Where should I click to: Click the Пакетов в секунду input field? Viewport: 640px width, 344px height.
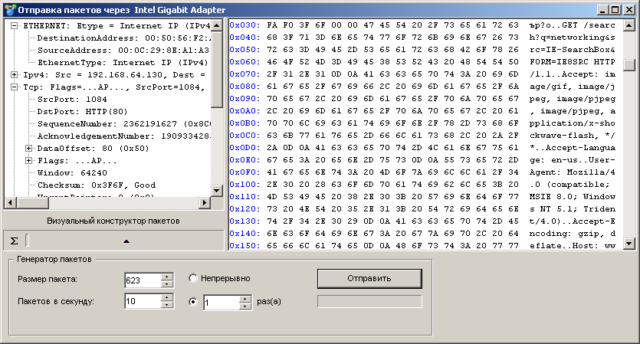143,302
